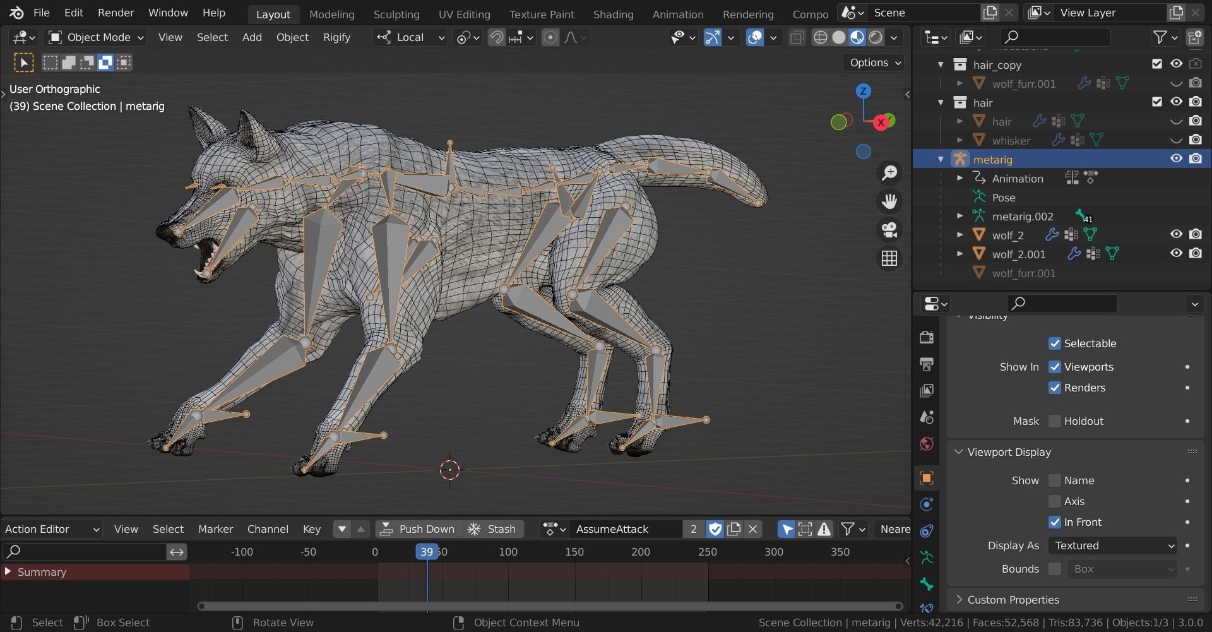The width and height of the screenshot is (1212, 632).
Task: Switch to the Shading workspace tab
Action: 613,14
